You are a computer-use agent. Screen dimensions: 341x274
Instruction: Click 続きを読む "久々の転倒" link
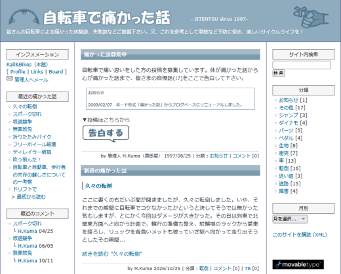[112, 254]
